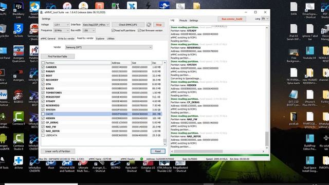Toggle select-all checkbox in Partition header

tap(43, 63)
